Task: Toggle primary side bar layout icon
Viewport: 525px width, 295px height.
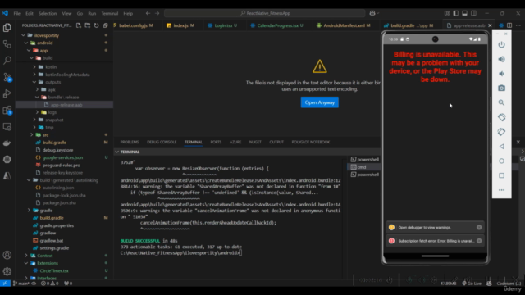Action: (x=456, y=13)
